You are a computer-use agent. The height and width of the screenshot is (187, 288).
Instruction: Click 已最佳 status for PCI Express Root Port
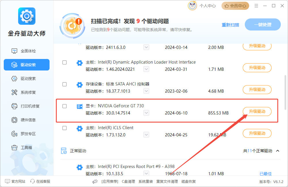tap(266, 173)
